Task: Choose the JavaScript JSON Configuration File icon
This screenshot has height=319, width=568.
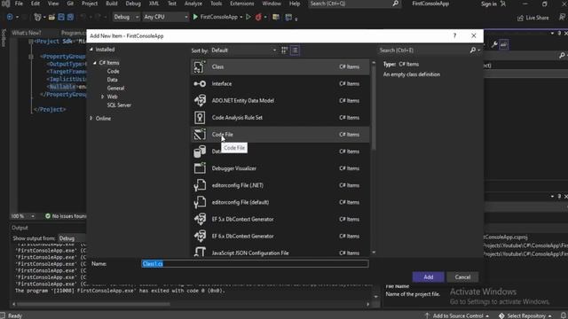Action: tap(200, 252)
